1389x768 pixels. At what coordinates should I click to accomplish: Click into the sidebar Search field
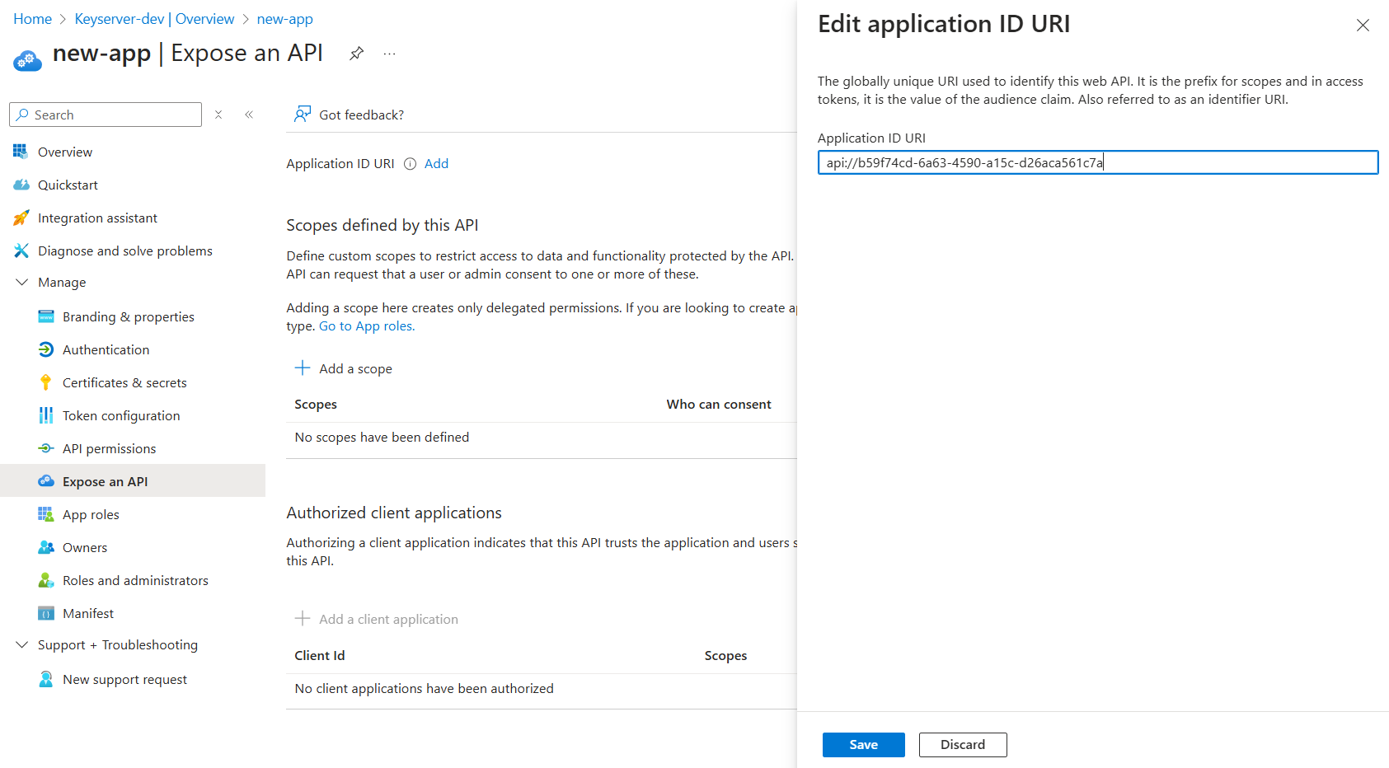coord(114,115)
